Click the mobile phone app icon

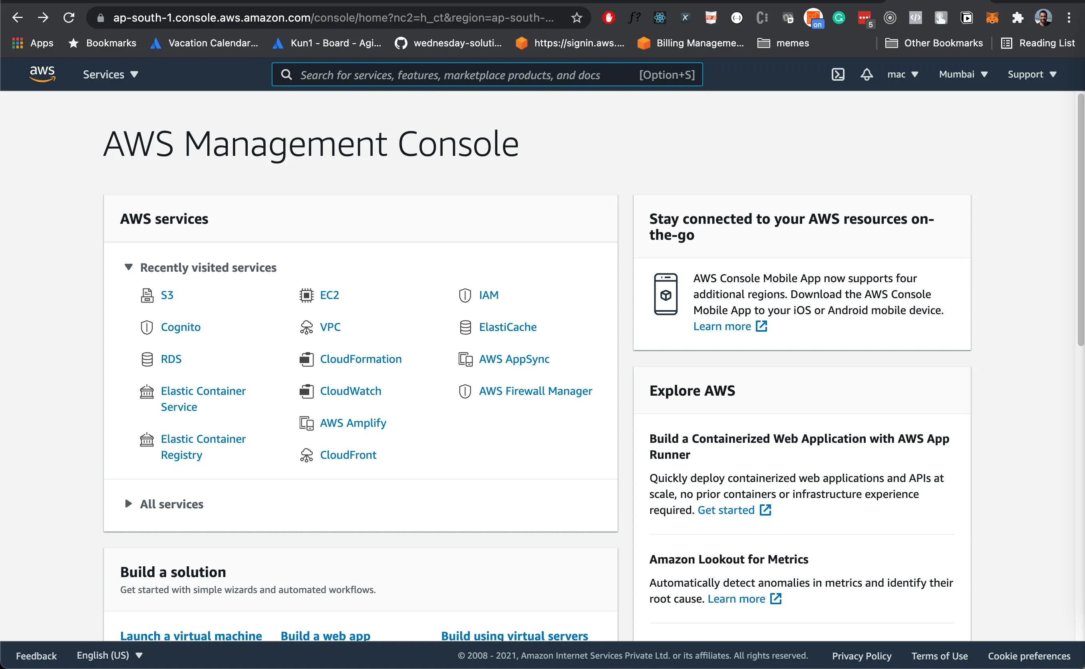[666, 294]
